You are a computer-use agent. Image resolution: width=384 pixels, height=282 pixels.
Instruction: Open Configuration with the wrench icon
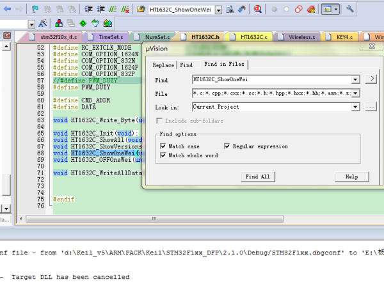point(350,10)
